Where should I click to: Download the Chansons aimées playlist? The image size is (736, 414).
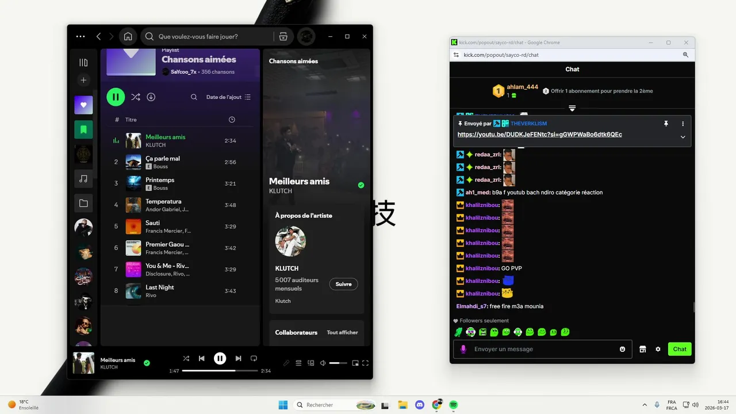(151, 97)
